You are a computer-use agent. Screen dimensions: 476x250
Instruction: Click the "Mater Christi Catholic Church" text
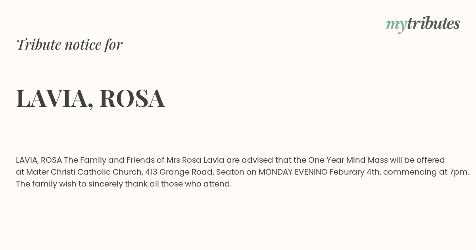84,172
